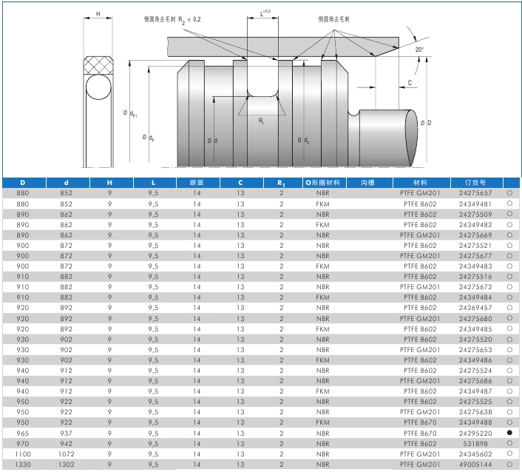Click the 订货号 column header
Viewport: 522px width, 472px height.
[475, 182]
